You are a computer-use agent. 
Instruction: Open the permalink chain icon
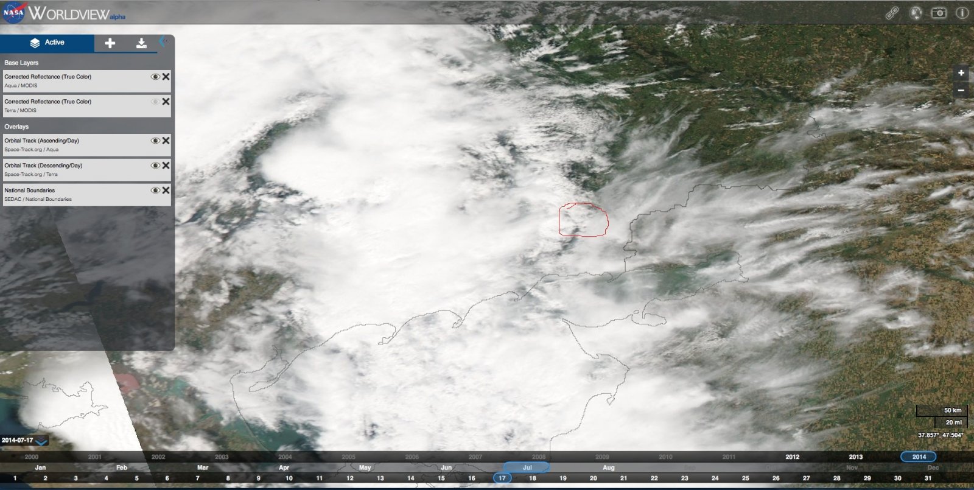(892, 13)
